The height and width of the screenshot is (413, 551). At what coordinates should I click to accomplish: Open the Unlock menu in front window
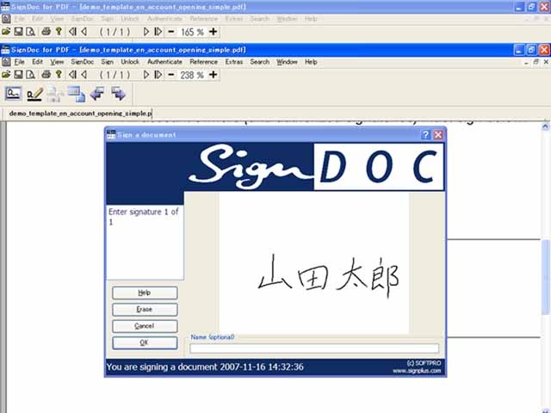pos(130,62)
